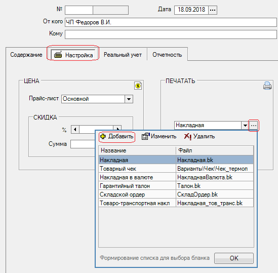
Task: Select the Товарный чек row
Action: pyautogui.click(x=176, y=169)
